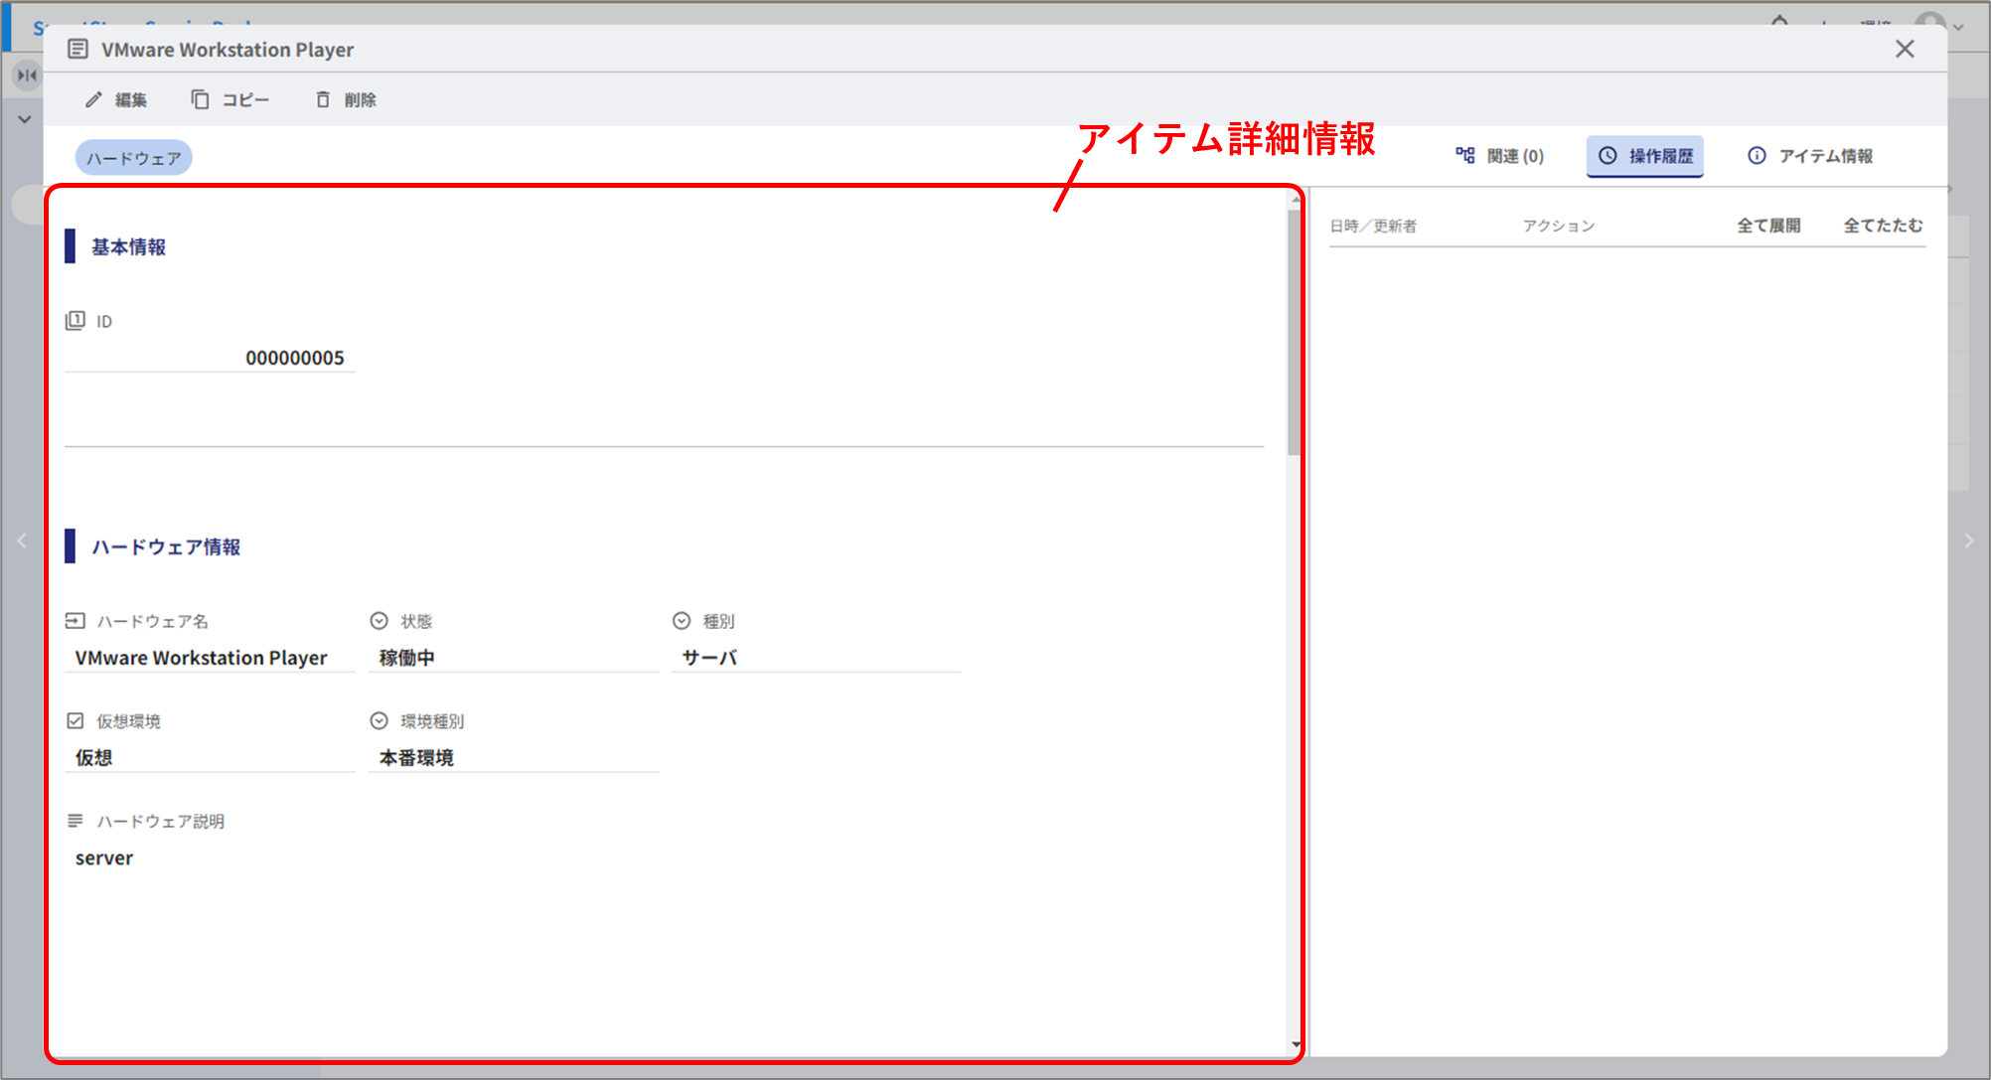Click the 環境種別 dropdown icon
The width and height of the screenshot is (1991, 1080).
pos(379,720)
